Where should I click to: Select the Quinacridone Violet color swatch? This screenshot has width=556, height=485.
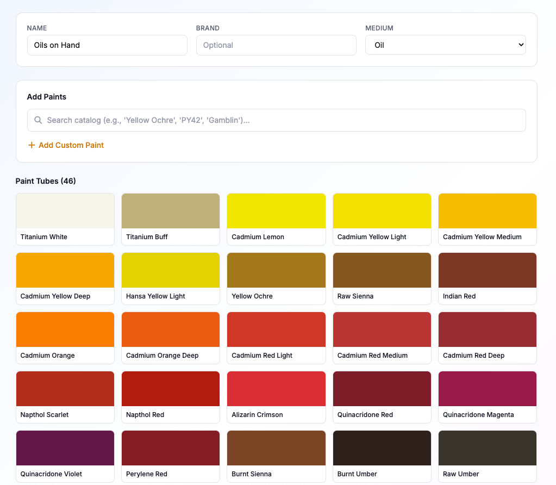(65, 448)
